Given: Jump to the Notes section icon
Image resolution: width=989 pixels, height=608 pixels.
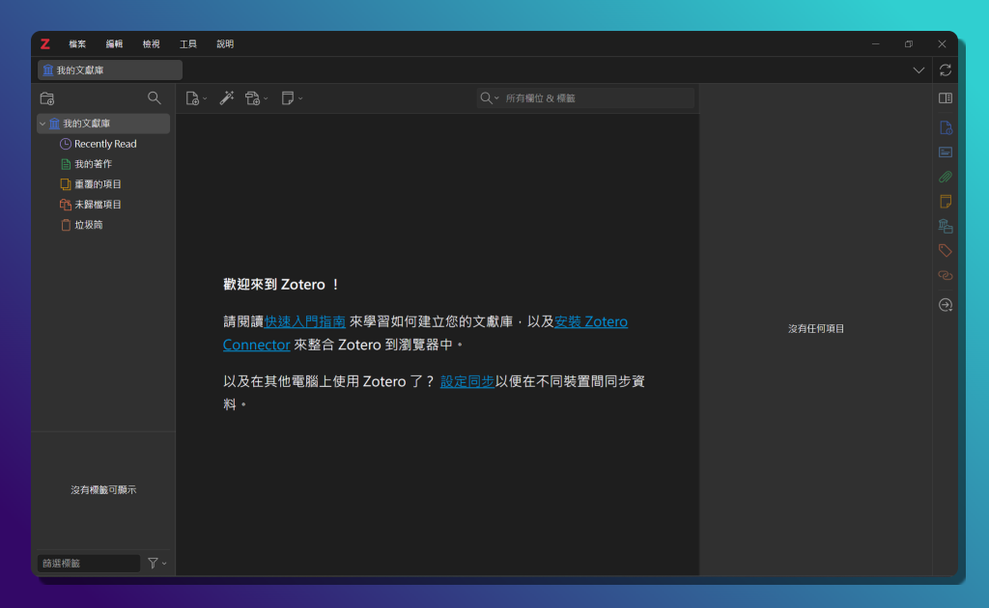Looking at the screenshot, I should [x=945, y=202].
